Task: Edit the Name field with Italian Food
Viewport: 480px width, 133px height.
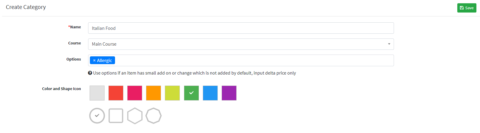Action: tap(241, 28)
